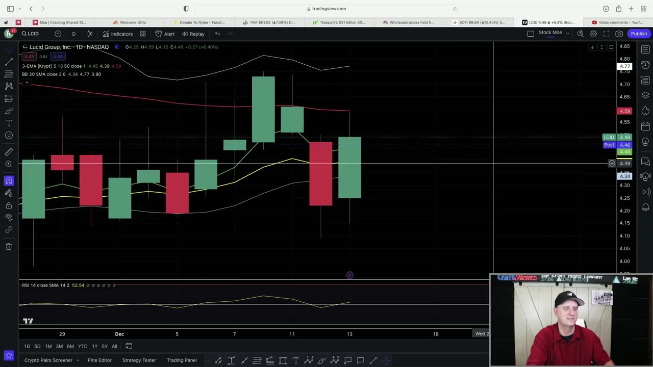
Task: Click the Publish button
Action: (639, 34)
